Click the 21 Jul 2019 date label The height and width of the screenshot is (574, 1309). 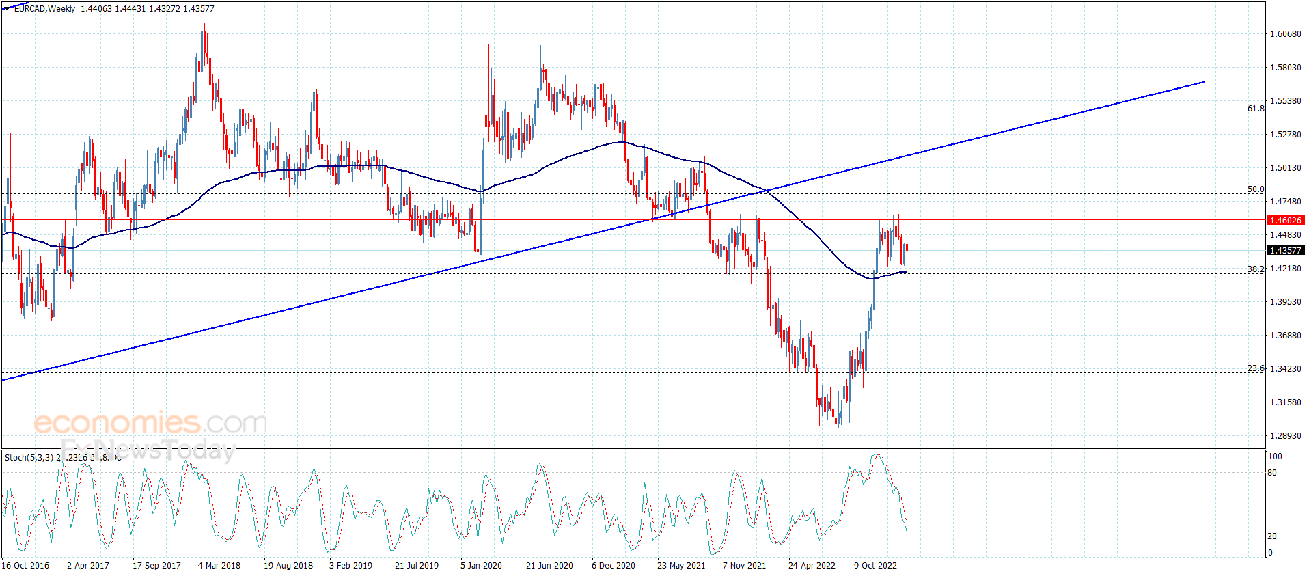click(417, 565)
